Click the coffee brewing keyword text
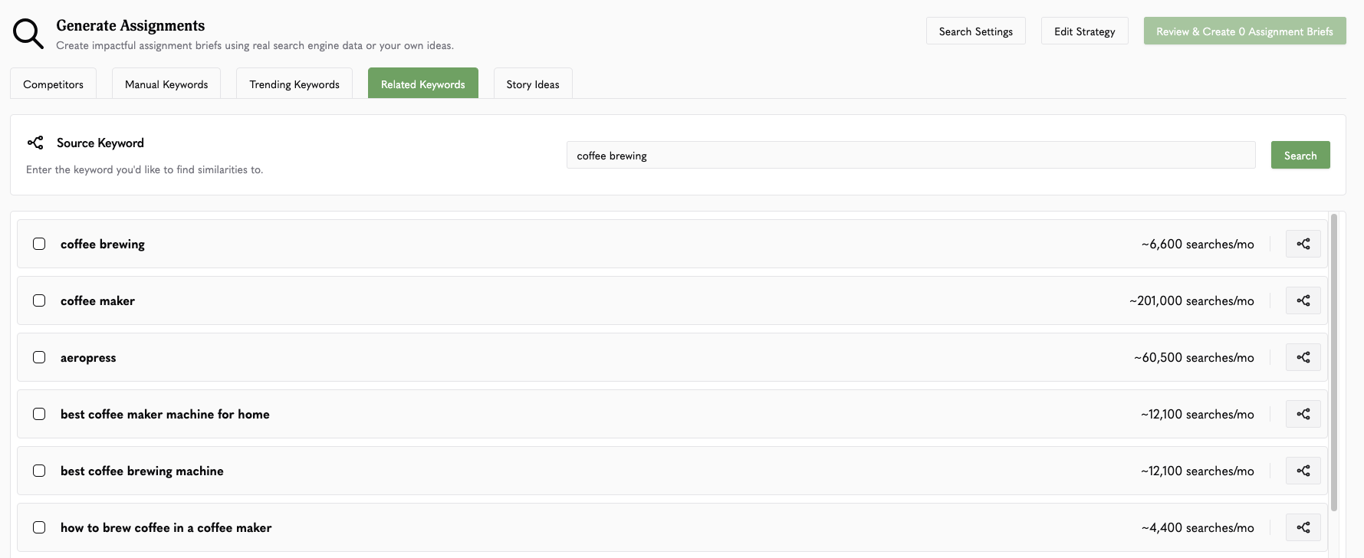The width and height of the screenshot is (1364, 558). (x=103, y=244)
